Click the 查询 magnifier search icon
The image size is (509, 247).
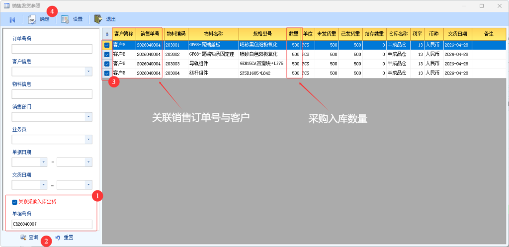(23, 238)
